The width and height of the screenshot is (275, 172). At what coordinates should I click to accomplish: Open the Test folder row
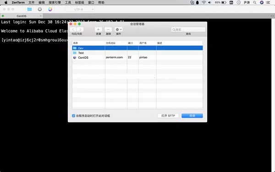[x=137, y=53]
